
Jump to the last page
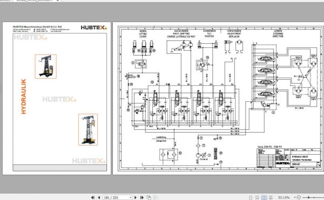[141, 197]
